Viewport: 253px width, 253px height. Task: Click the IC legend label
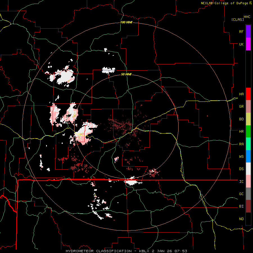click(x=241, y=182)
